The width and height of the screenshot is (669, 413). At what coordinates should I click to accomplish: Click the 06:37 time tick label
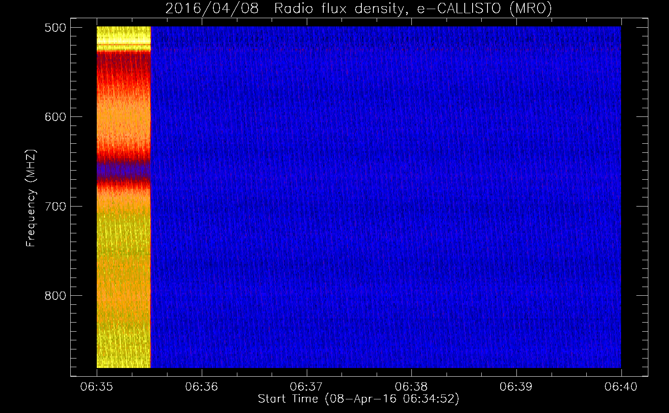[x=306, y=387]
